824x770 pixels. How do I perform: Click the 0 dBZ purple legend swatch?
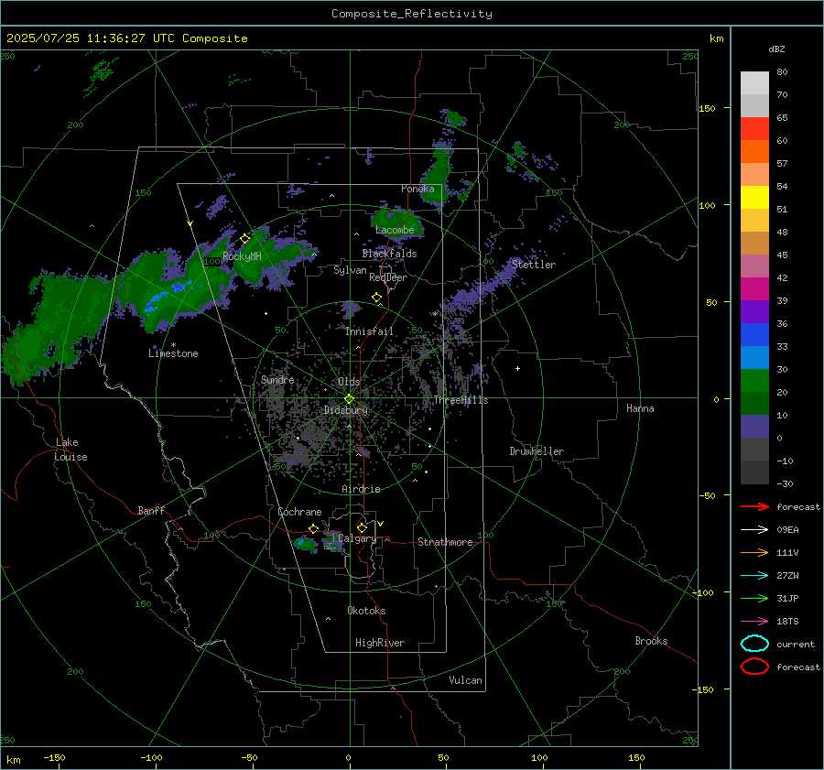pos(754,427)
